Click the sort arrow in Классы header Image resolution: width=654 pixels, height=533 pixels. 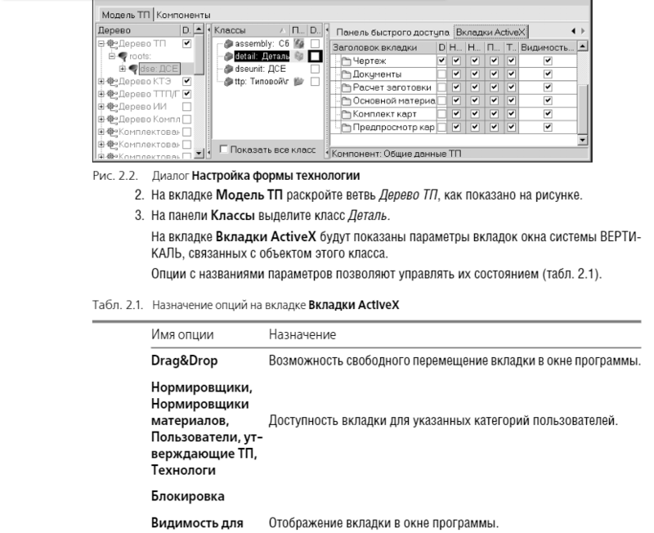click(283, 30)
